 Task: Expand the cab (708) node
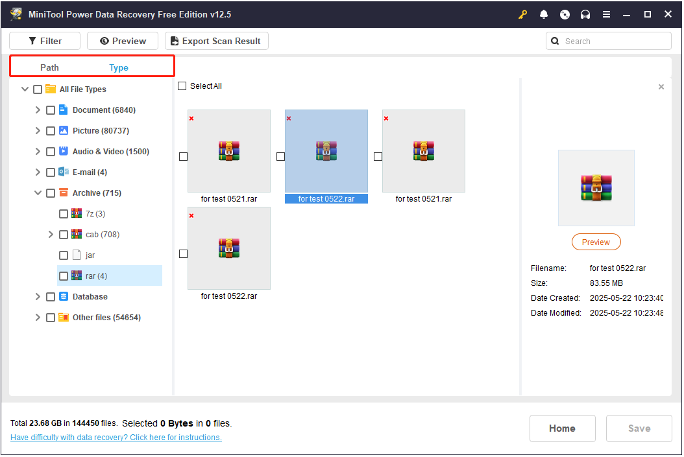pos(51,235)
